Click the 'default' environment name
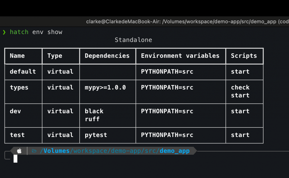289x178 pixels. tap(23, 72)
